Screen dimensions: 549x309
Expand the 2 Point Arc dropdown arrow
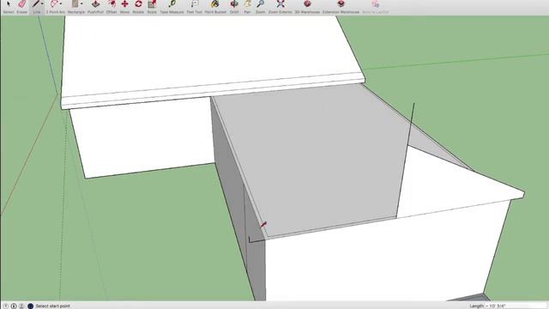61,3
